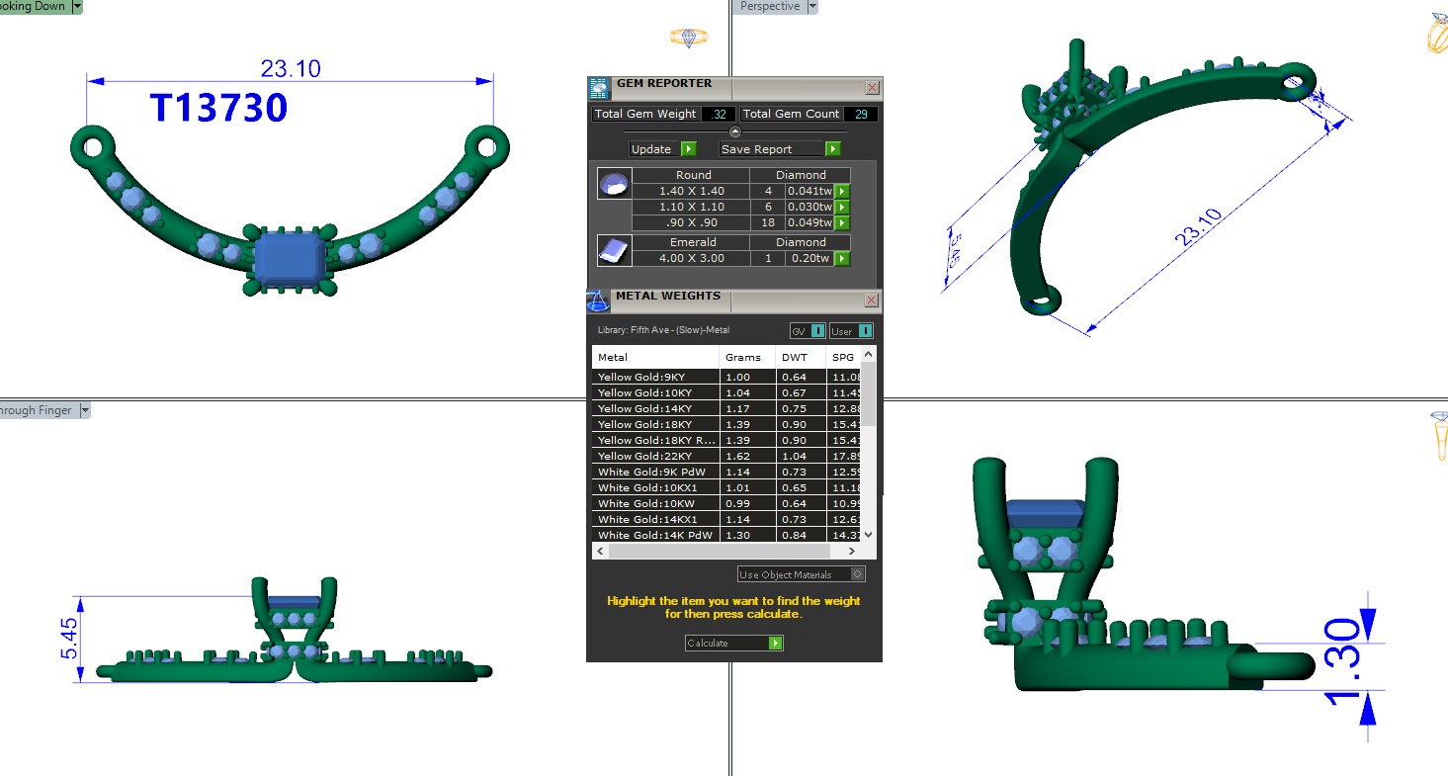Image resolution: width=1448 pixels, height=776 pixels.
Task: Select the emerald cut gem icon
Action: point(614,251)
